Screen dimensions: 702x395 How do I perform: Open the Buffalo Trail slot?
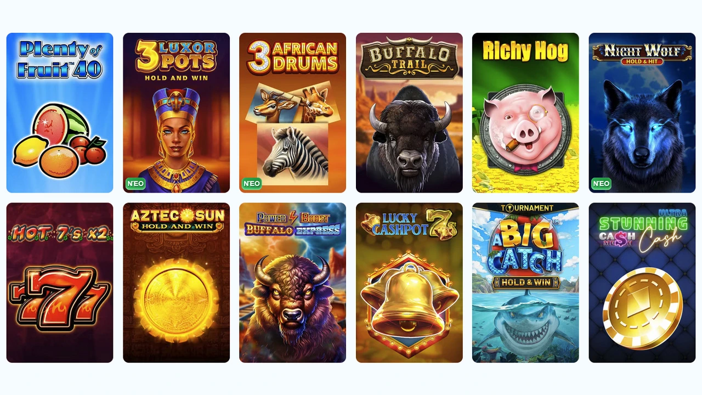click(409, 112)
